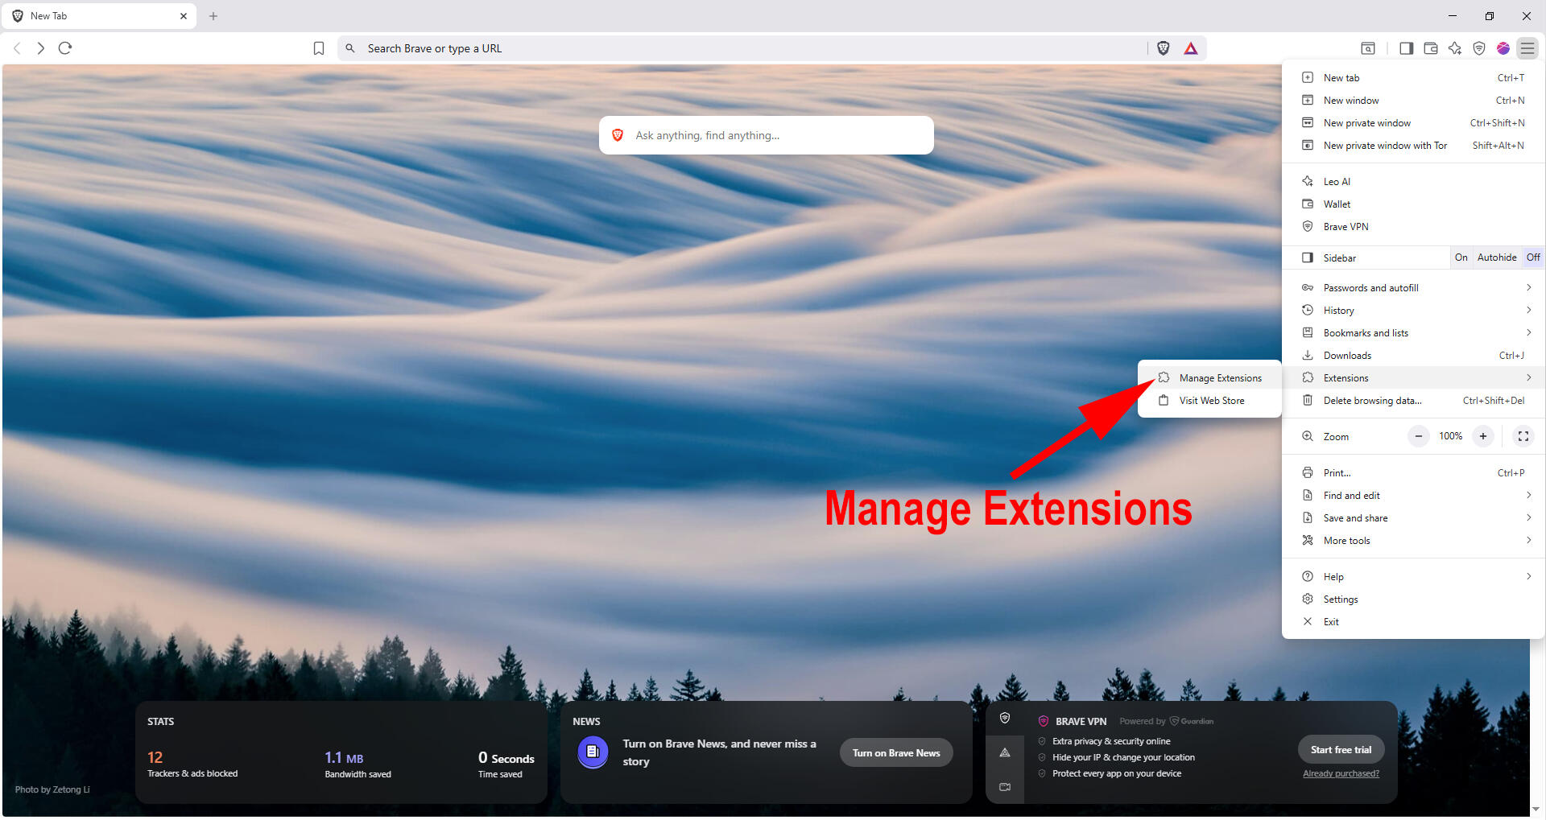Click the Already purchased? link
1546x820 pixels.
(1341, 774)
